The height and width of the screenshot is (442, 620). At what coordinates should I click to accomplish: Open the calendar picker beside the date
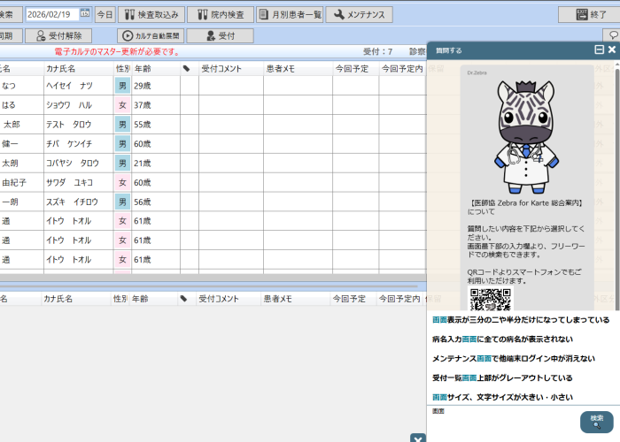coord(85,14)
